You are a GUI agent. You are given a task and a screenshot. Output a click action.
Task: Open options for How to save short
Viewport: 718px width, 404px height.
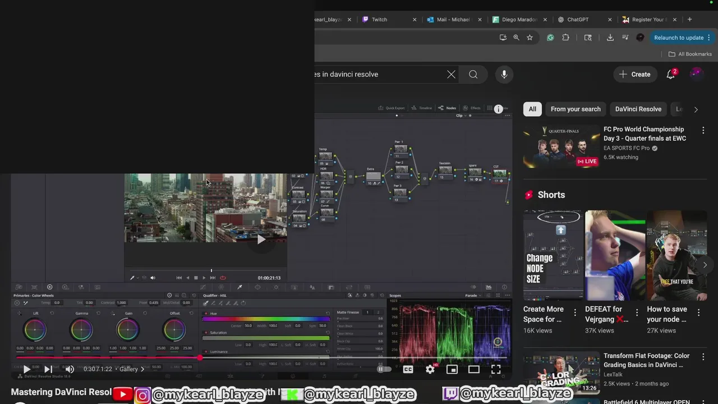pos(699,313)
